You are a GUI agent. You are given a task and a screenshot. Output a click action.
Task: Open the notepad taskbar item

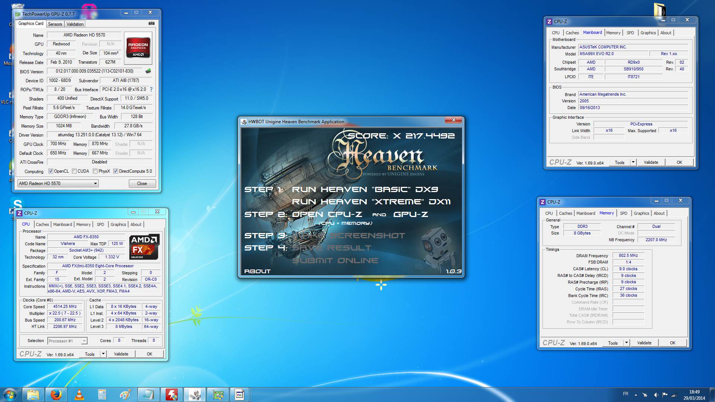click(x=148, y=395)
